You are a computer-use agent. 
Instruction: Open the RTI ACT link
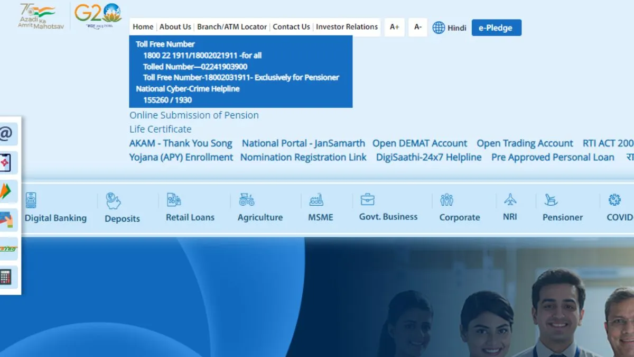pyautogui.click(x=608, y=143)
